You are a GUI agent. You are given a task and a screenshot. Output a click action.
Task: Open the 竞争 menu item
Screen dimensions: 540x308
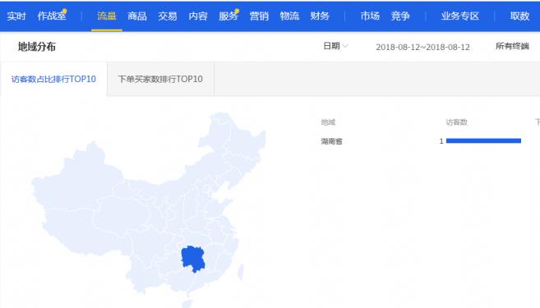pyautogui.click(x=400, y=16)
